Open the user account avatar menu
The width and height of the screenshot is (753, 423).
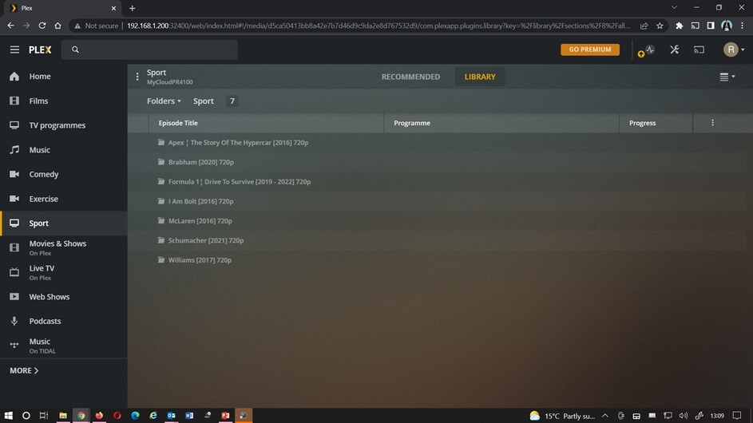(x=733, y=49)
